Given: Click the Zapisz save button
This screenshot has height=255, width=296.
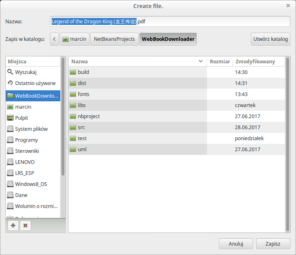Looking at the screenshot, I should point(273,244).
